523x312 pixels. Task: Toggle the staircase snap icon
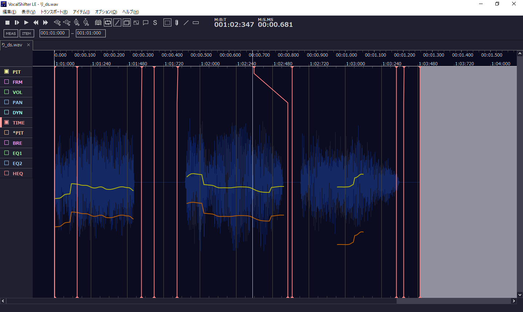pyautogui.click(x=117, y=22)
